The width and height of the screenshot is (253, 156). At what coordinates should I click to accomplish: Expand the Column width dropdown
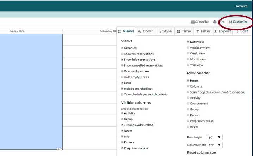(x=215, y=145)
